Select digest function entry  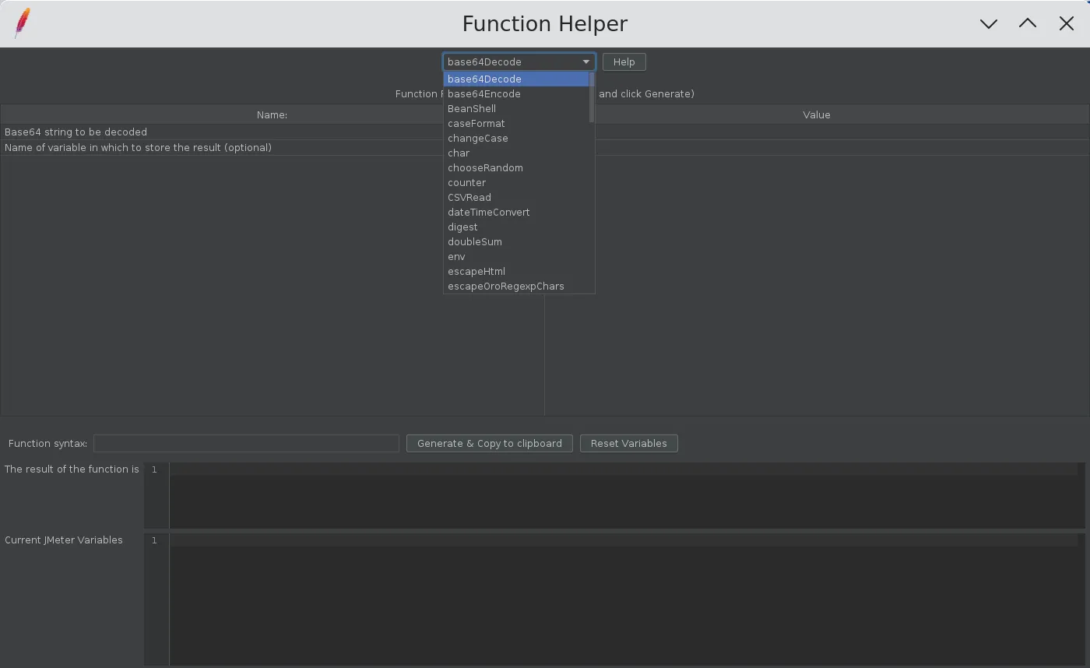pyautogui.click(x=516, y=227)
